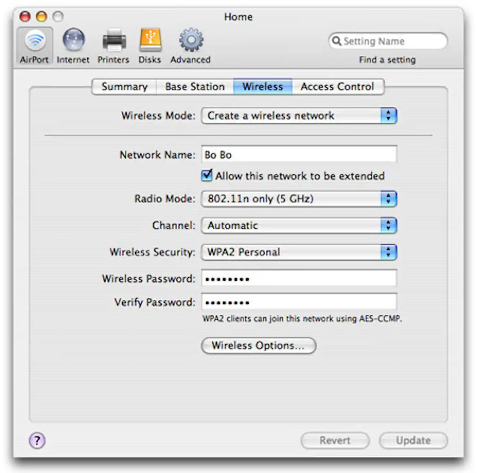This screenshot has height=473, width=477.
Task: Open the Wireless Mode dropdown
Action: coord(299,115)
